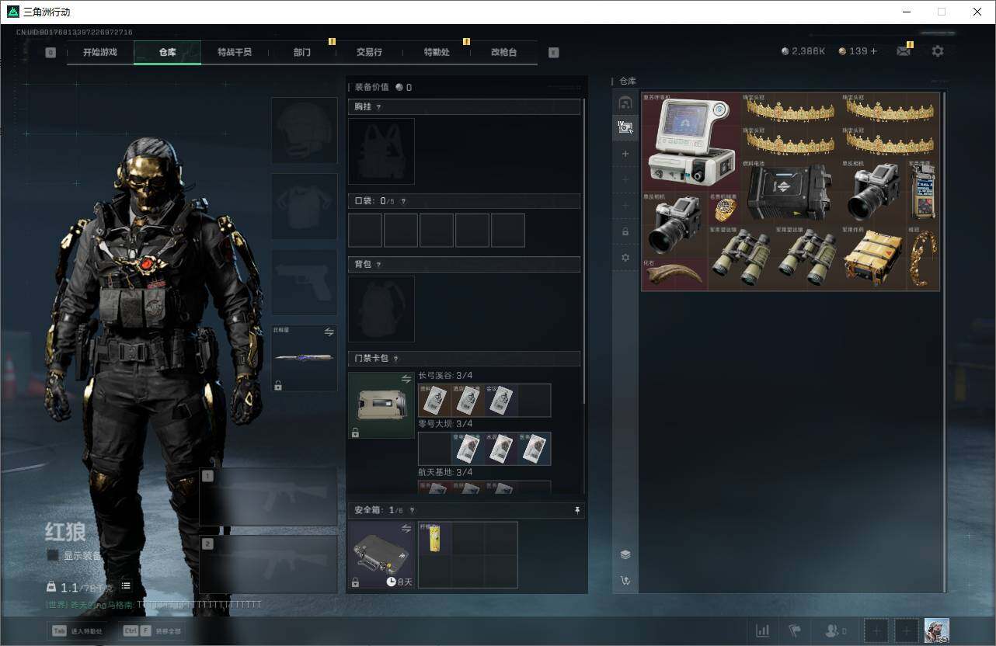This screenshot has height=646, width=996.
Task: Open the 交易行 tab
Action: point(369,53)
